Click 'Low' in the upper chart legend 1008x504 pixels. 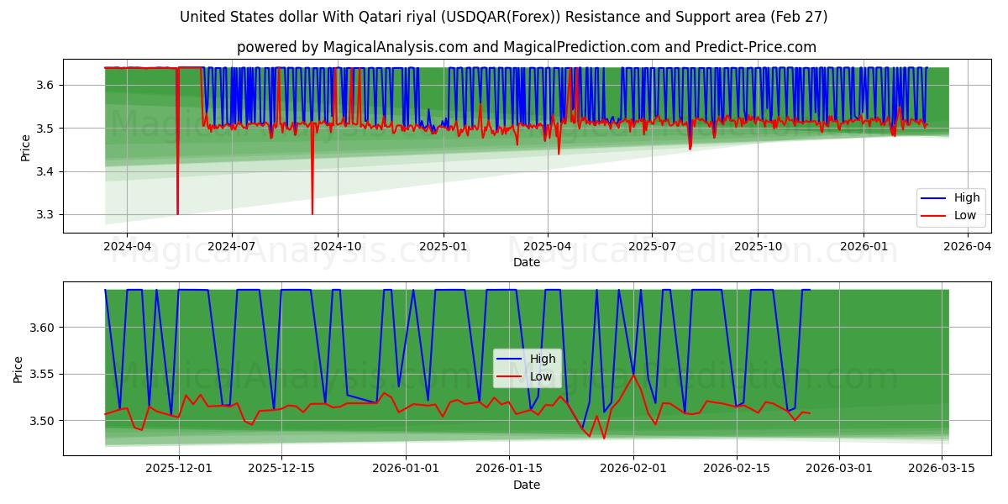[965, 215]
